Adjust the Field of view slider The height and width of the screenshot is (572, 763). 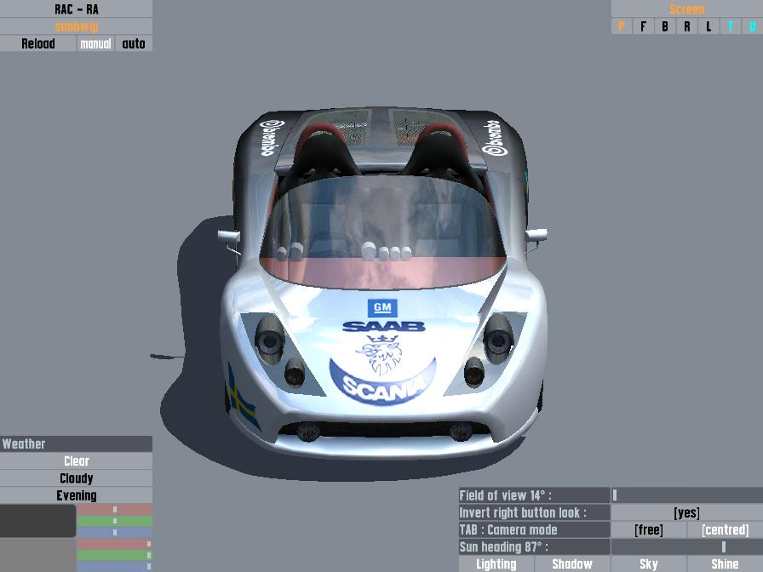click(686, 495)
